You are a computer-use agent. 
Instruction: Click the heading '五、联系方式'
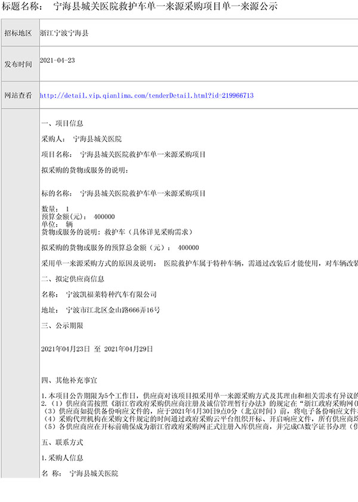coord(63,442)
